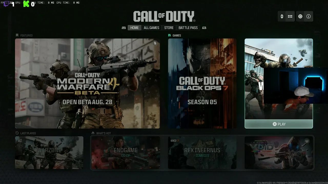Screen dimensions: 328x184
Task: Click the "LAST PLAYED" section label
Action: click(28, 133)
